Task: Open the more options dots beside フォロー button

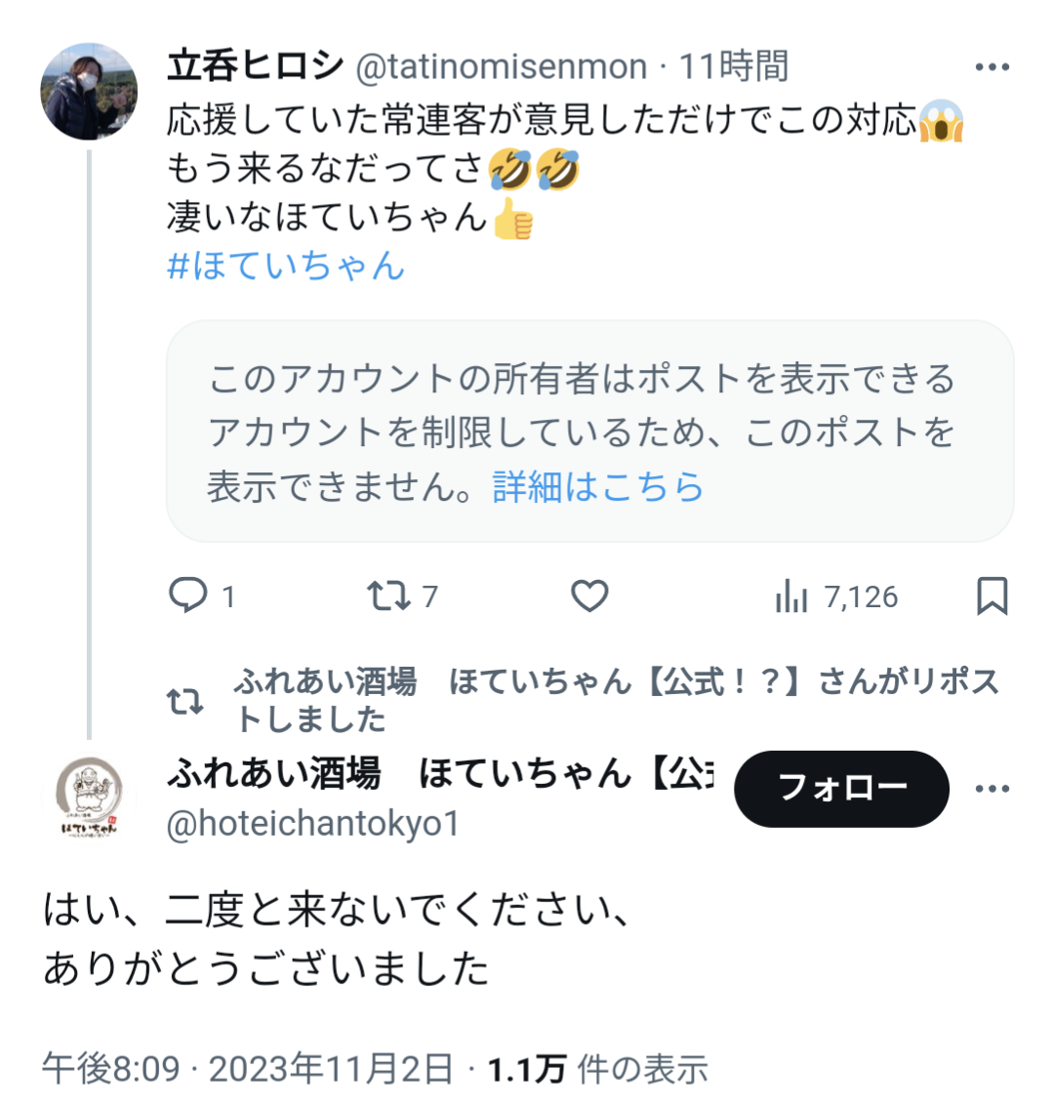Action: 992,789
